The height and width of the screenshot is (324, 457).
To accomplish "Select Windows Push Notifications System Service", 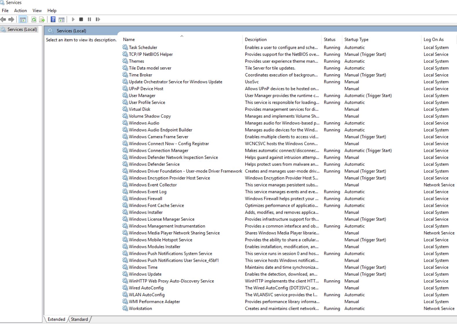I will tap(170, 253).
